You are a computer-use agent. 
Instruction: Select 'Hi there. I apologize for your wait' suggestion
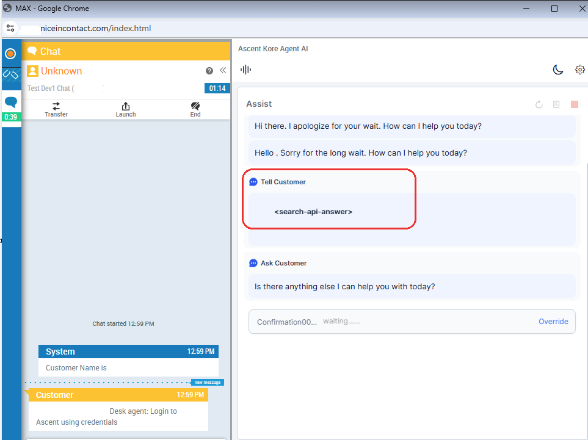[x=412, y=126]
